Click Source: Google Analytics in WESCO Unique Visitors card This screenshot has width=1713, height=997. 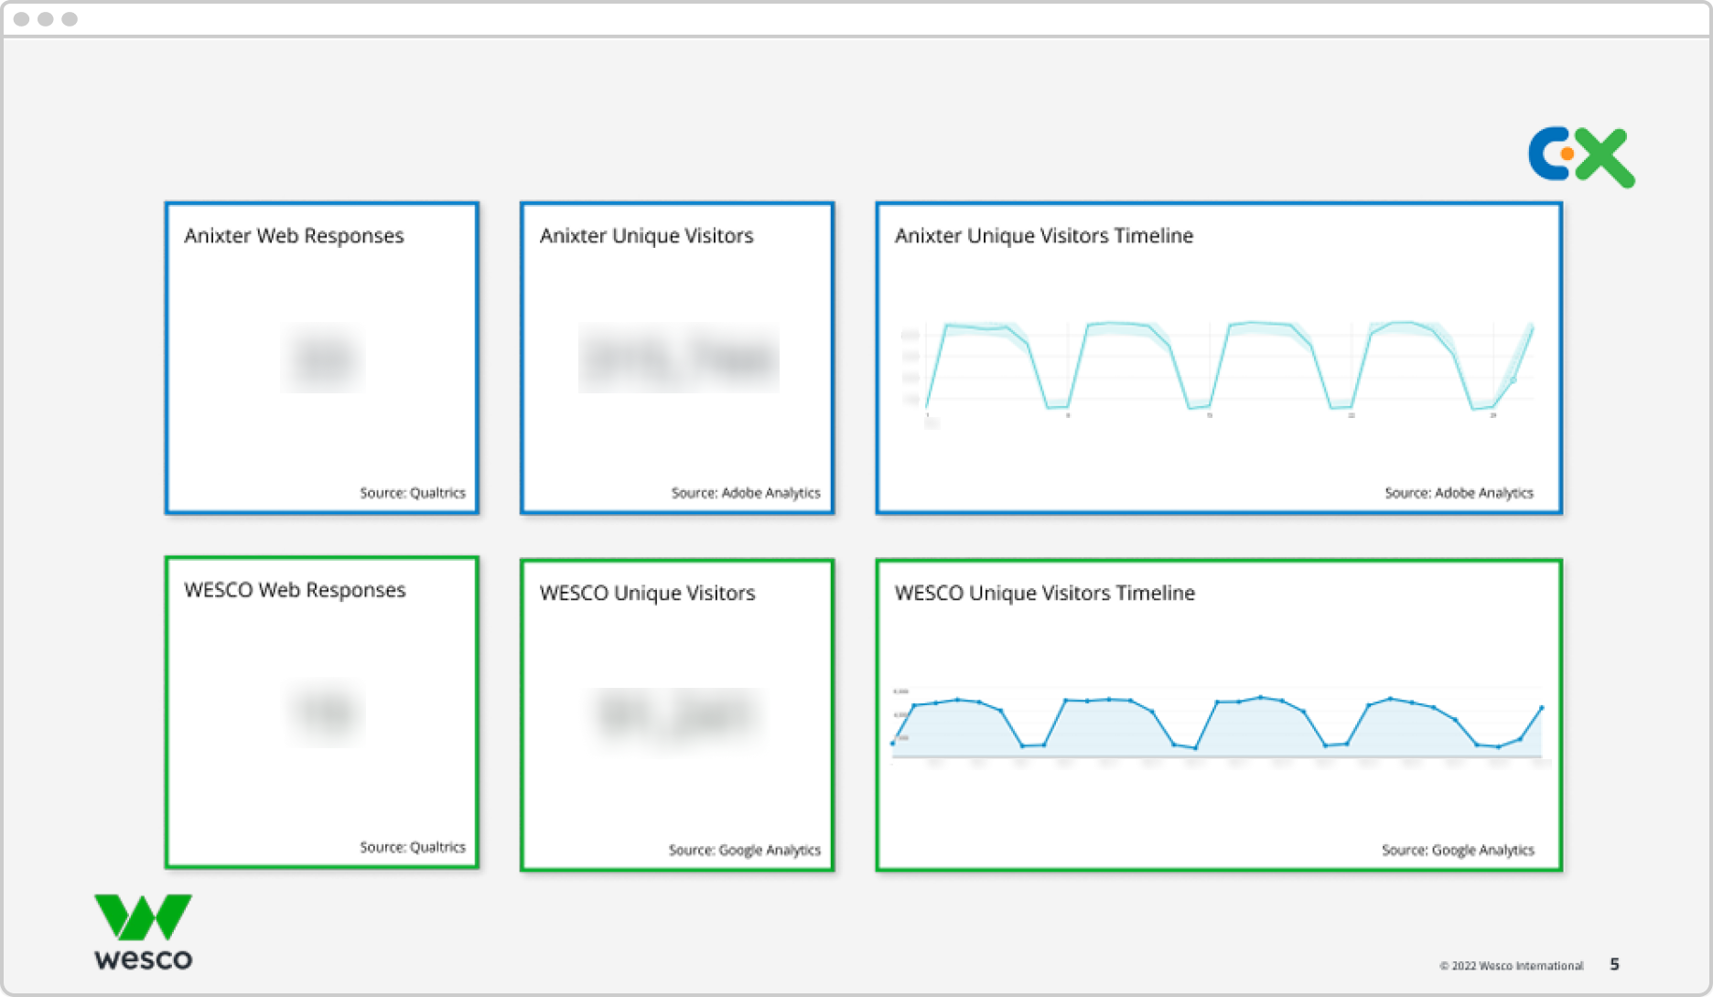pyautogui.click(x=745, y=850)
